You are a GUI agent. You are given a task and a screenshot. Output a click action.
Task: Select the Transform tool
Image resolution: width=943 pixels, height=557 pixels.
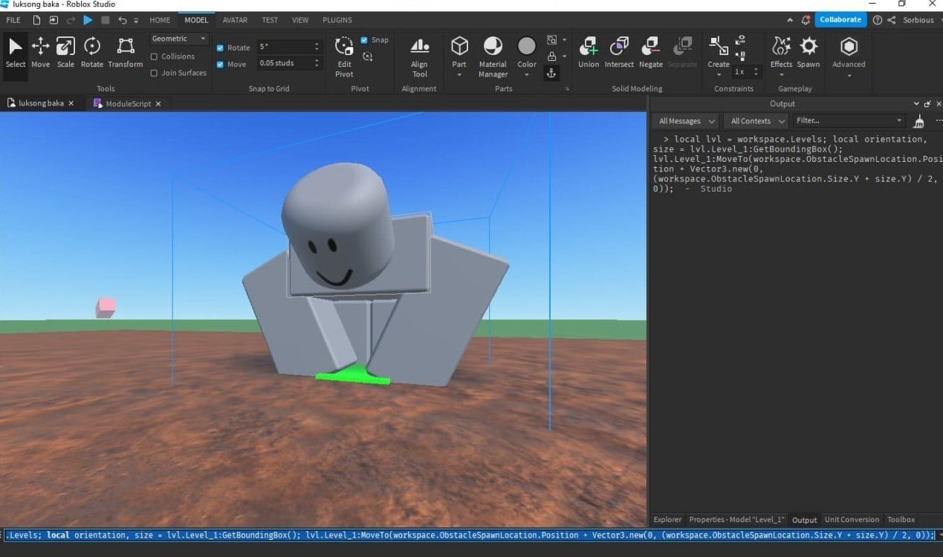[126, 52]
